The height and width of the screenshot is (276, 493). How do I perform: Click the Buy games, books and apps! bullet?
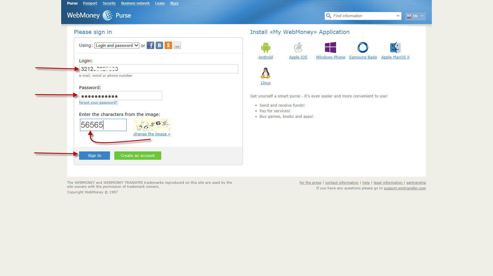286,117
